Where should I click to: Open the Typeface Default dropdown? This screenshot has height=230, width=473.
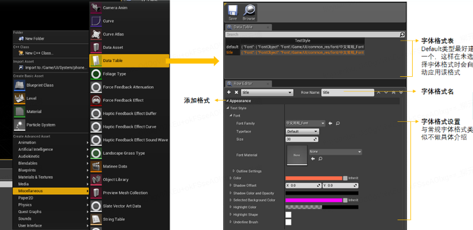point(302,132)
